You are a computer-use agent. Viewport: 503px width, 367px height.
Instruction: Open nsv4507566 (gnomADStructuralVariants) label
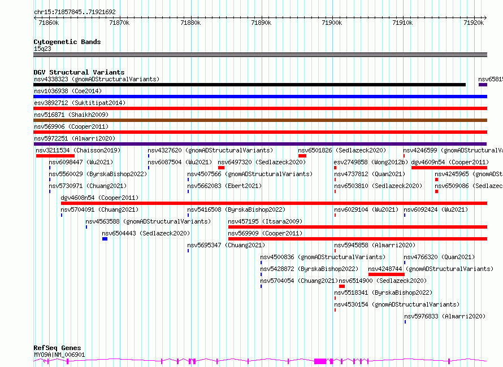(250, 174)
